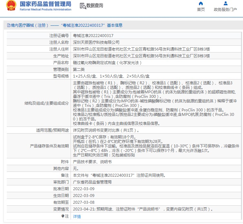Click the NMPA national emblem logo

coord(11,5)
